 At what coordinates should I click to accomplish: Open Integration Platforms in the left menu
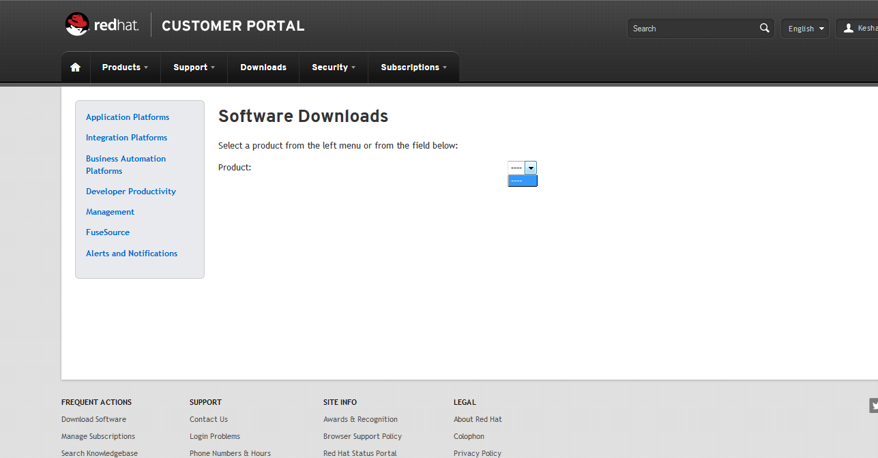click(126, 138)
